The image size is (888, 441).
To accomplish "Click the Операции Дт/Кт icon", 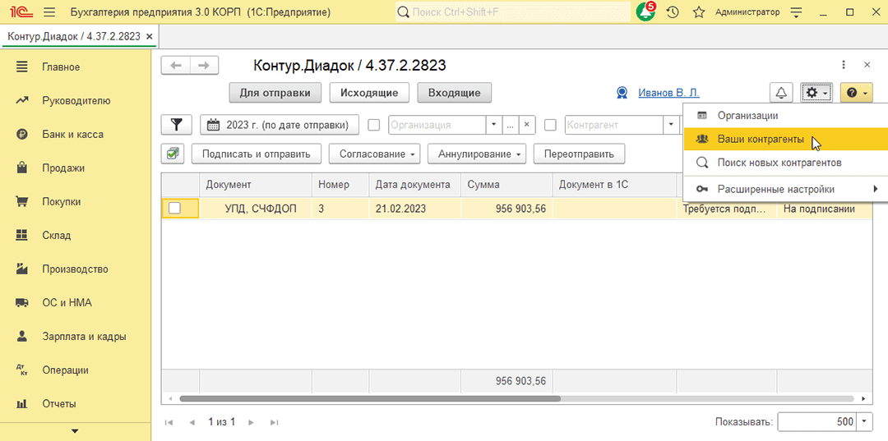I will (22, 370).
